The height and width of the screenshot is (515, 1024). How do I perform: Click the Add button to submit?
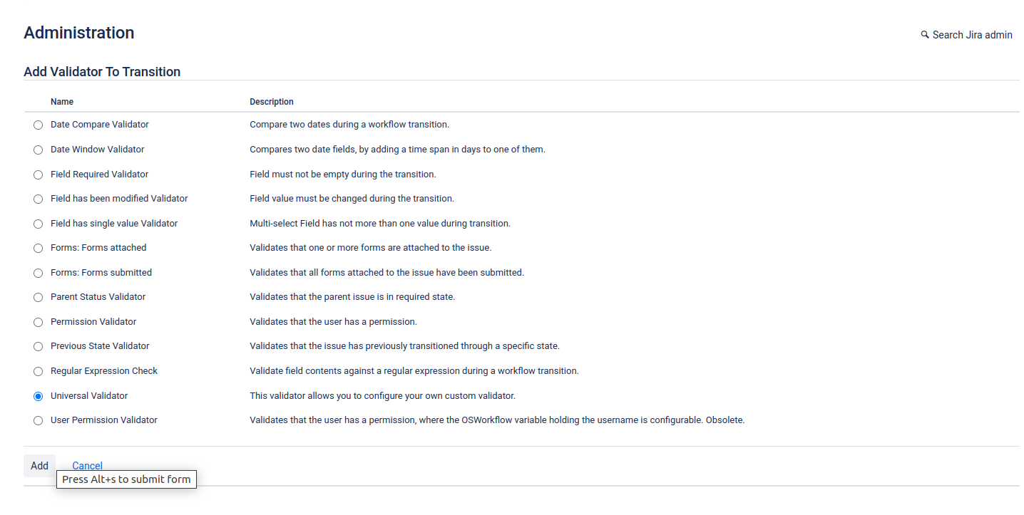tap(39, 465)
